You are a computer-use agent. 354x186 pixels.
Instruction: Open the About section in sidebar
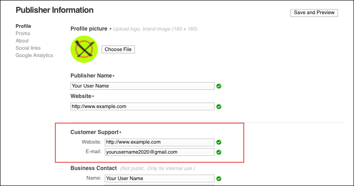point(22,41)
